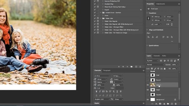Click the text Color swatch

[119, 88]
